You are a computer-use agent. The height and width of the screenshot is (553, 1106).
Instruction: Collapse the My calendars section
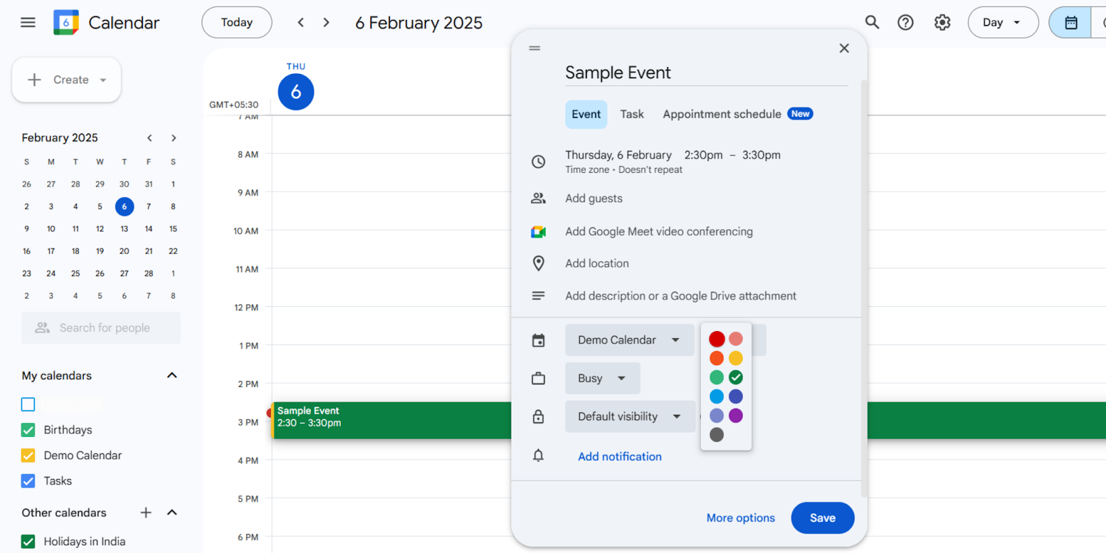(172, 375)
